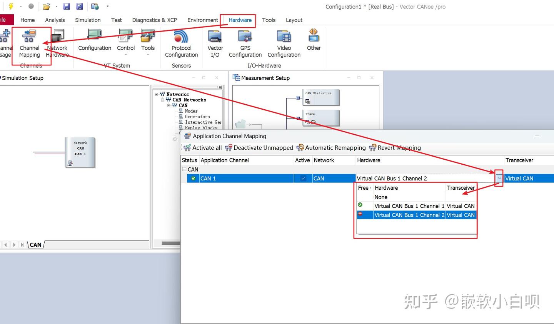Minimize the Application Channel Mapping window
Image resolution: width=554 pixels, height=324 pixels.
point(537,136)
